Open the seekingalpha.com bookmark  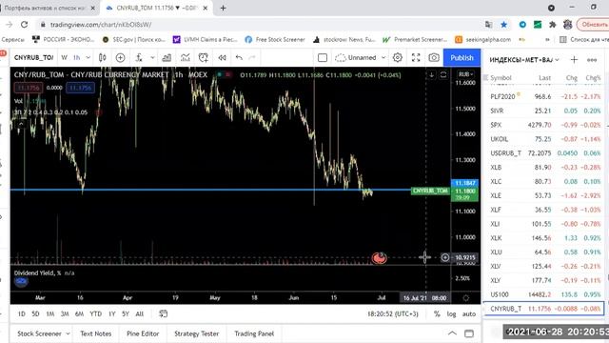[x=482, y=39]
